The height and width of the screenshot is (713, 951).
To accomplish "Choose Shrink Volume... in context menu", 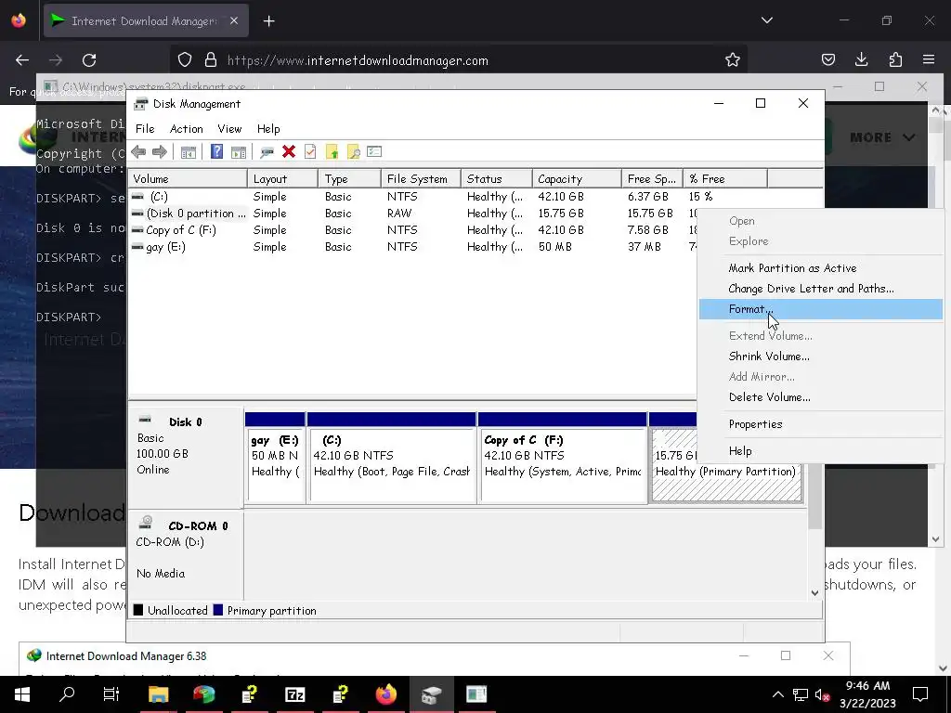I will tap(821, 356).
